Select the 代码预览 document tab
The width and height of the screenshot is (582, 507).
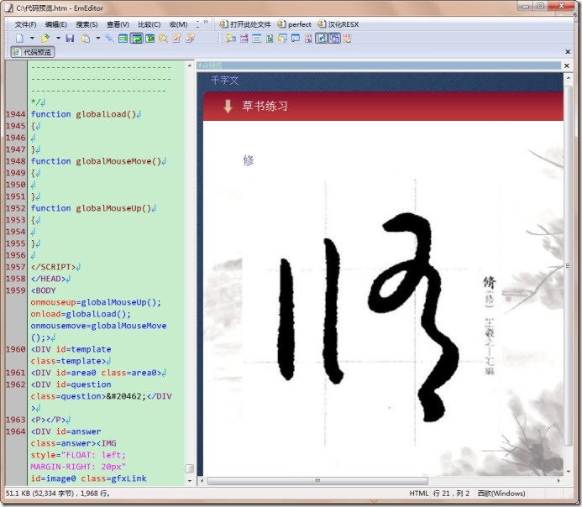[x=33, y=52]
